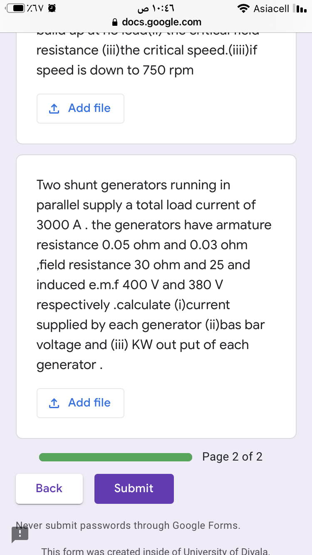Screen dimensions: 312x555
Task: Tap the Wi-Fi icon next to Asiacell
Action: tap(243, 8)
